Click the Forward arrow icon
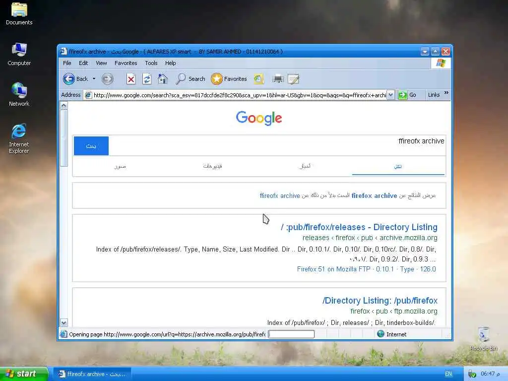 coord(108,79)
